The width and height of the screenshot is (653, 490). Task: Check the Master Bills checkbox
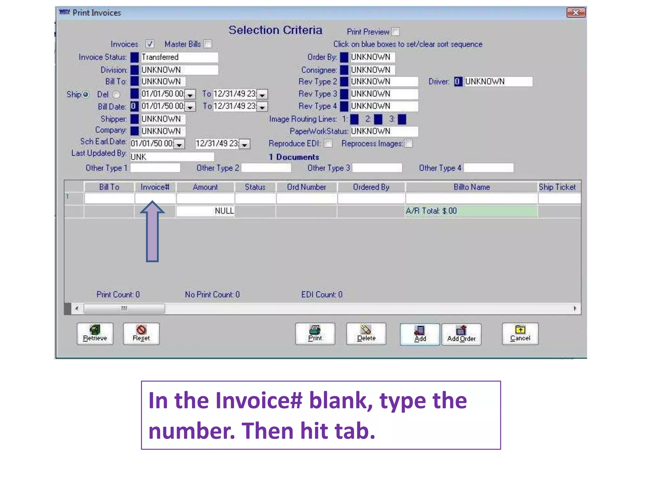coord(208,44)
